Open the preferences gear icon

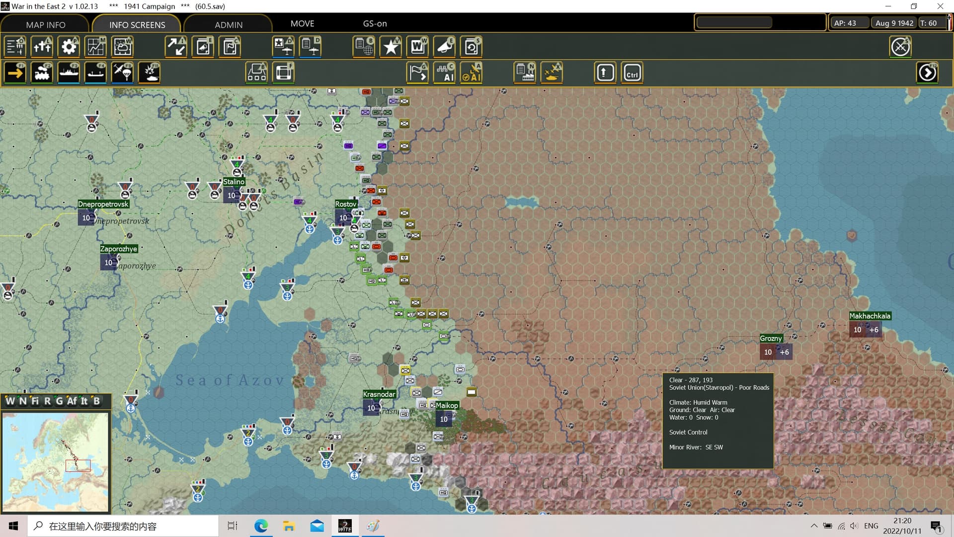click(69, 47)
